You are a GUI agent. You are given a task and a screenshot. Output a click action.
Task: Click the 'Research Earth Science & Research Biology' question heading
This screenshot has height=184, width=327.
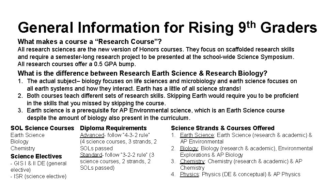(142, 73)
